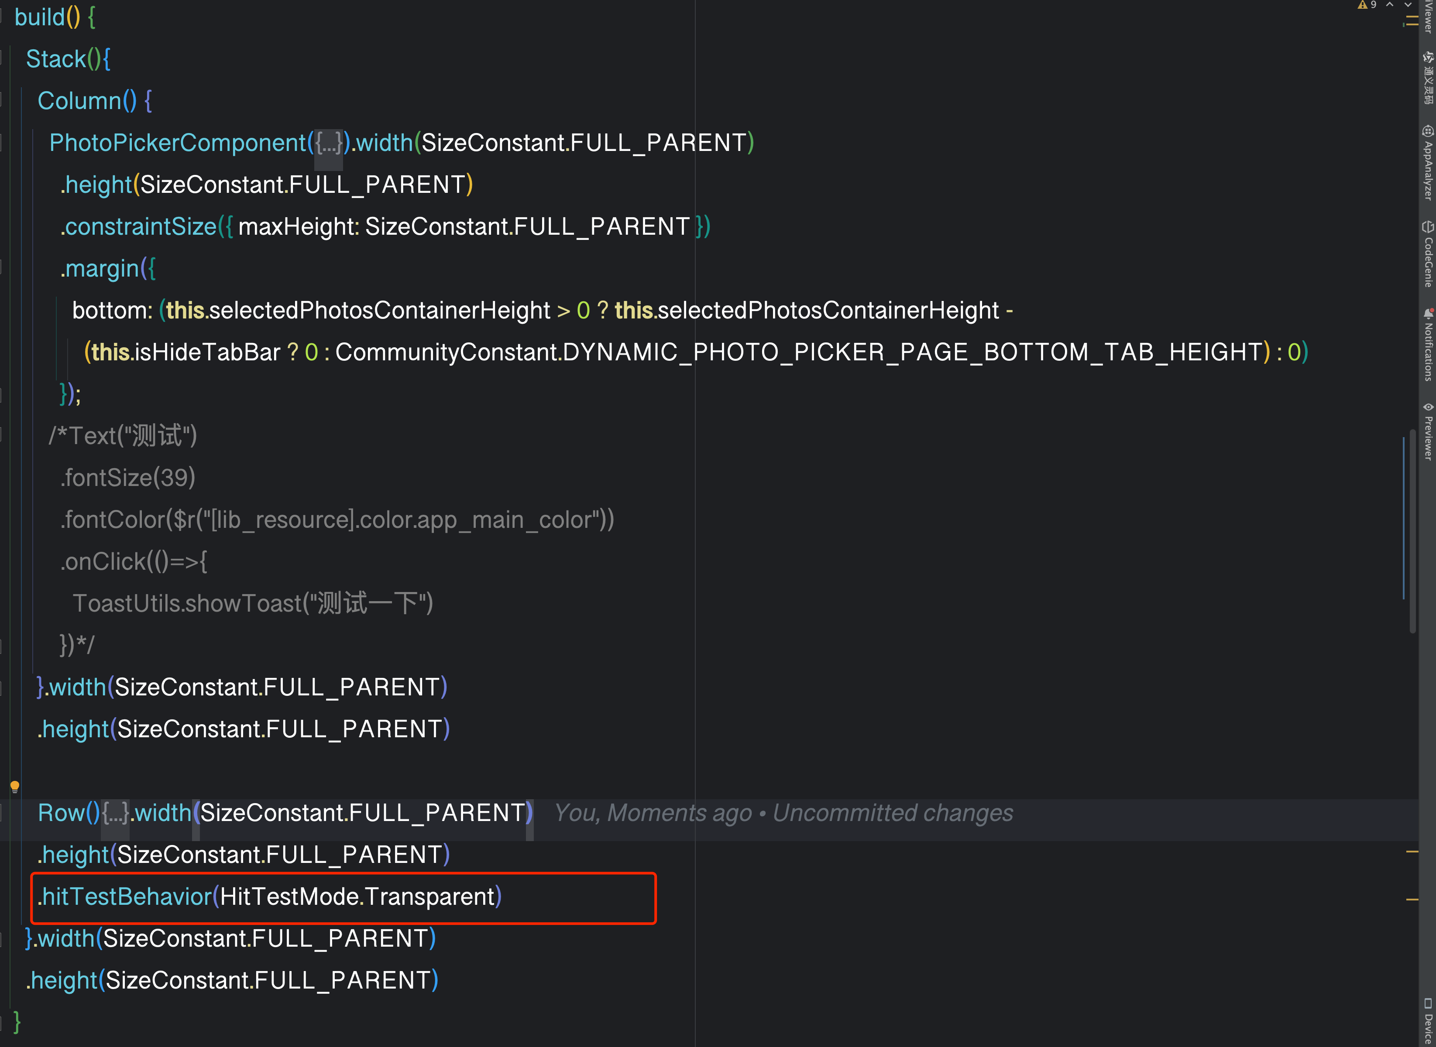Click the yellow lightbulb quick-fix icon

(x=14, y=787)
